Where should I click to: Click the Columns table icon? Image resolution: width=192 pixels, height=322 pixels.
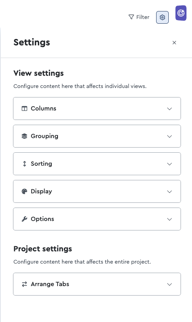click(24, 109)
